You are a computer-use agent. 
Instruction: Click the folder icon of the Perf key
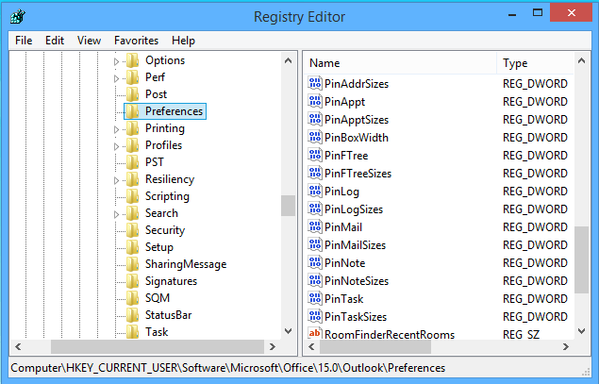click(x=133, y=77)
